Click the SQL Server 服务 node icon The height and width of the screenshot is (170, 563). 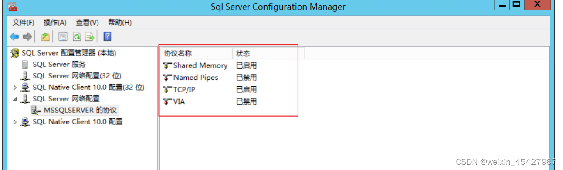tap(25, 65)
